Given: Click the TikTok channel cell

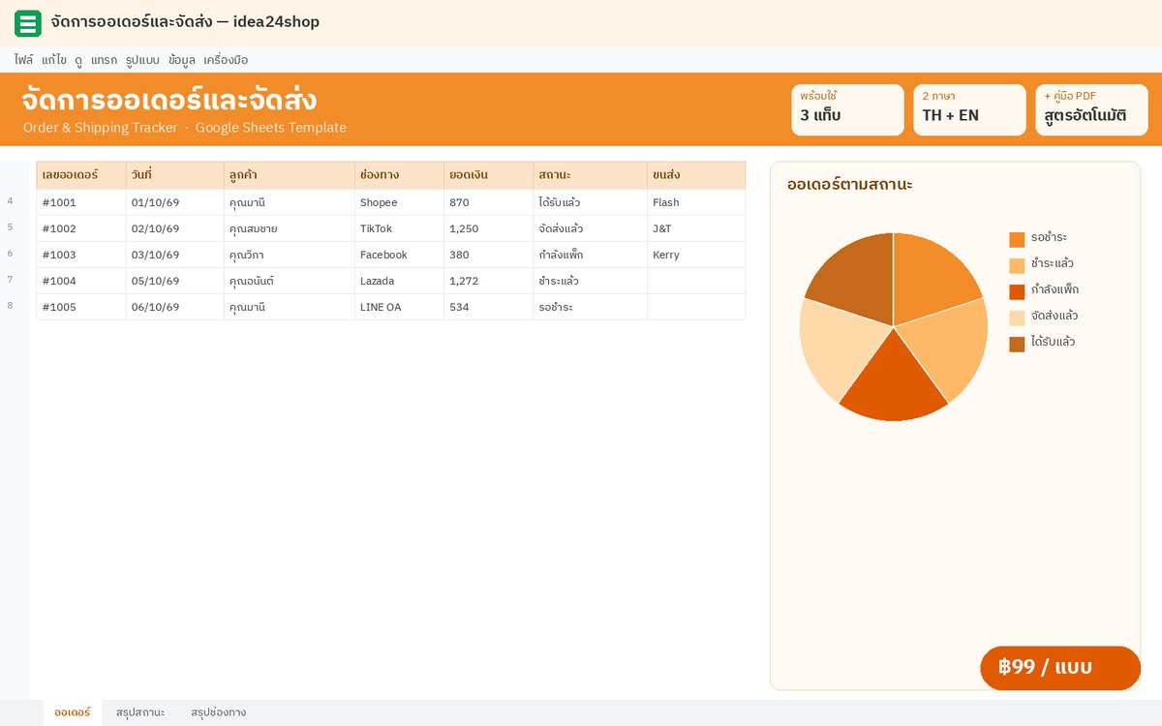Looking at the screenshot, I should (399, 228).
